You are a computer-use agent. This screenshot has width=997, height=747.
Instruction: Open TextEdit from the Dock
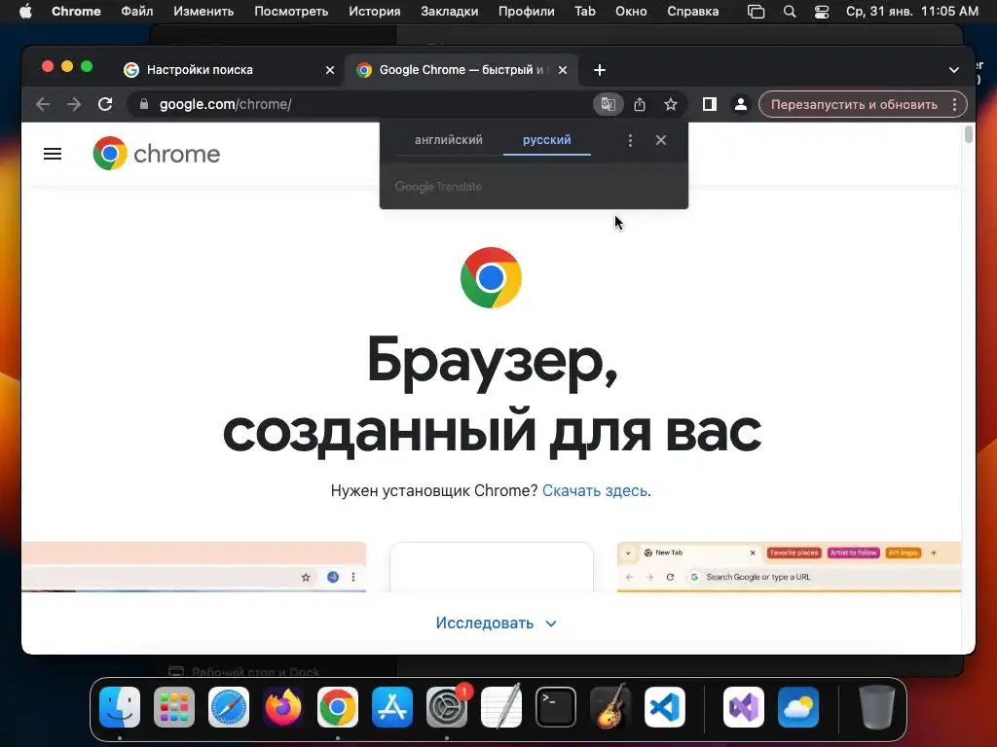(501, 707)
